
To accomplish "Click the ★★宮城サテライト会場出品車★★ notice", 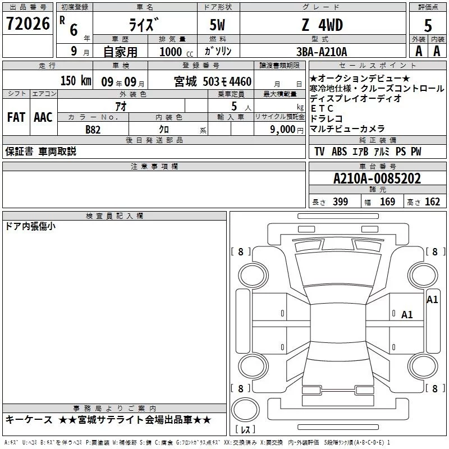I will (135, 420).
